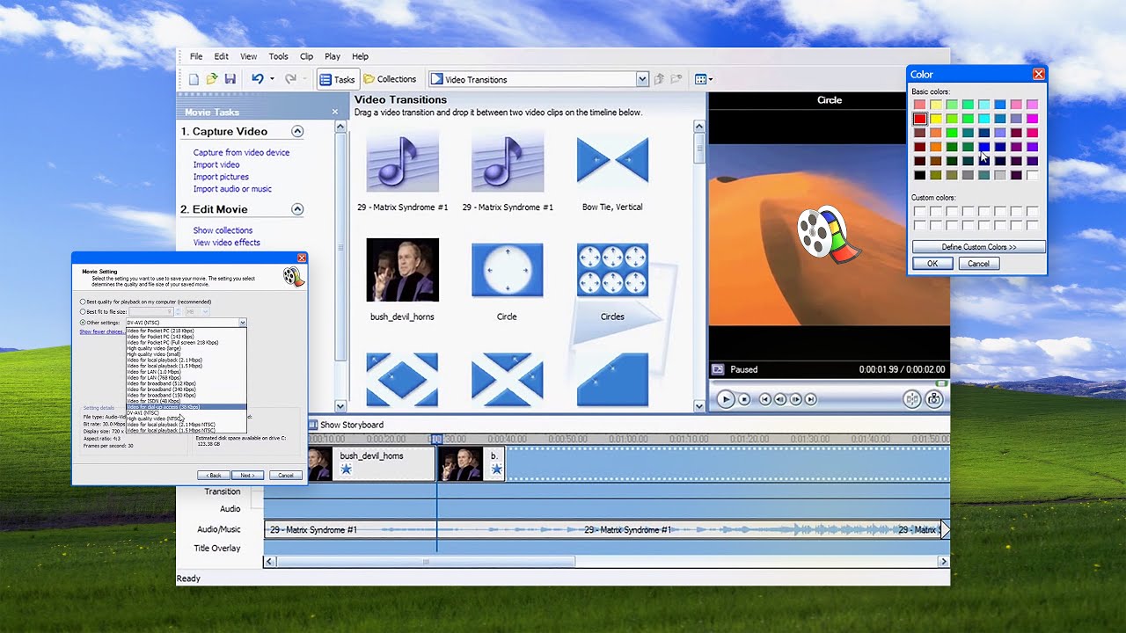Open the Undo history dropdown arrow
Image resolution: width=1126 pixels, height=633 pixels.
(x=272, y=79)
